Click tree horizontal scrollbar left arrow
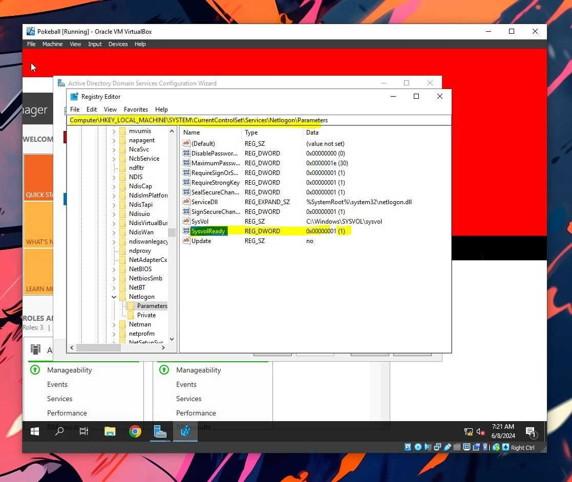 [72, 348]
